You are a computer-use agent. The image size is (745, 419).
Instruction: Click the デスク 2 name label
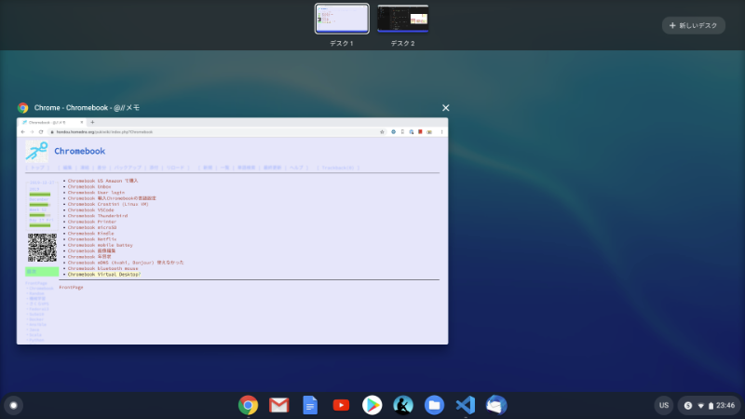pos(402,44)
